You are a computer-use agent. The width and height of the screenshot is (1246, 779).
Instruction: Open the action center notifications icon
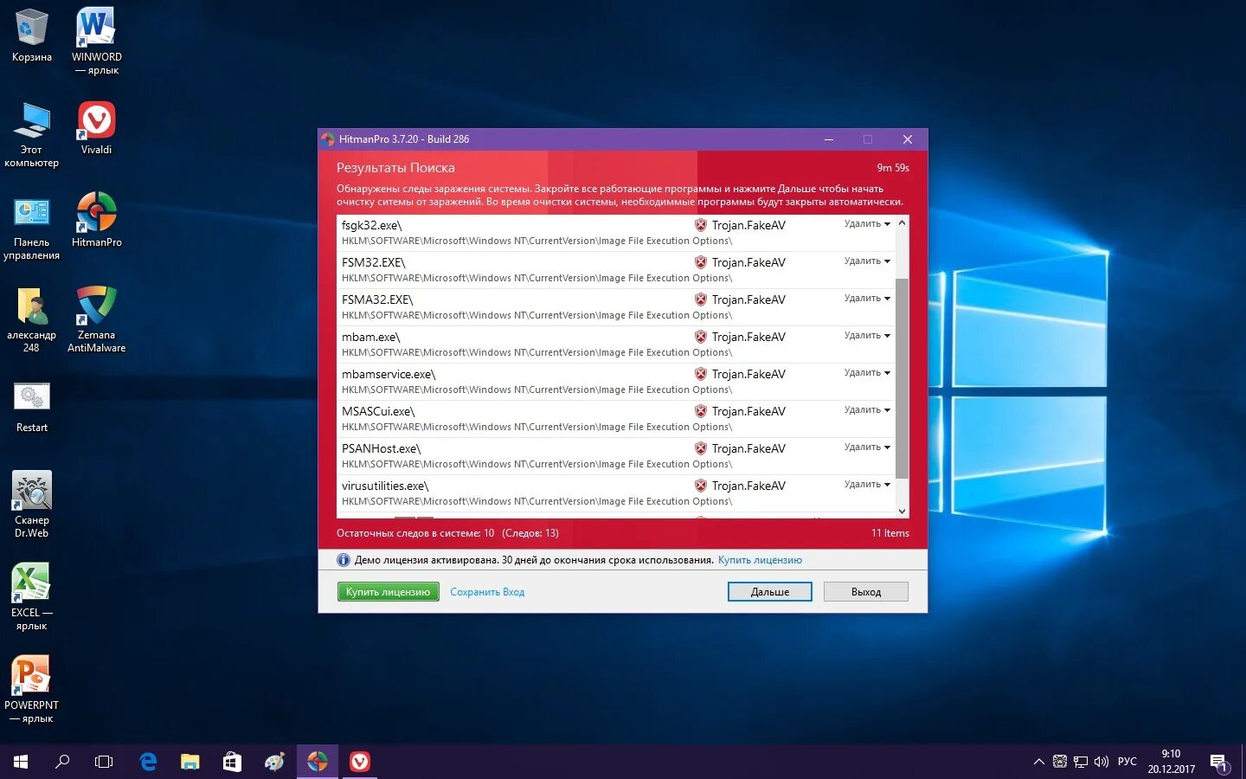coord(1219,763)
